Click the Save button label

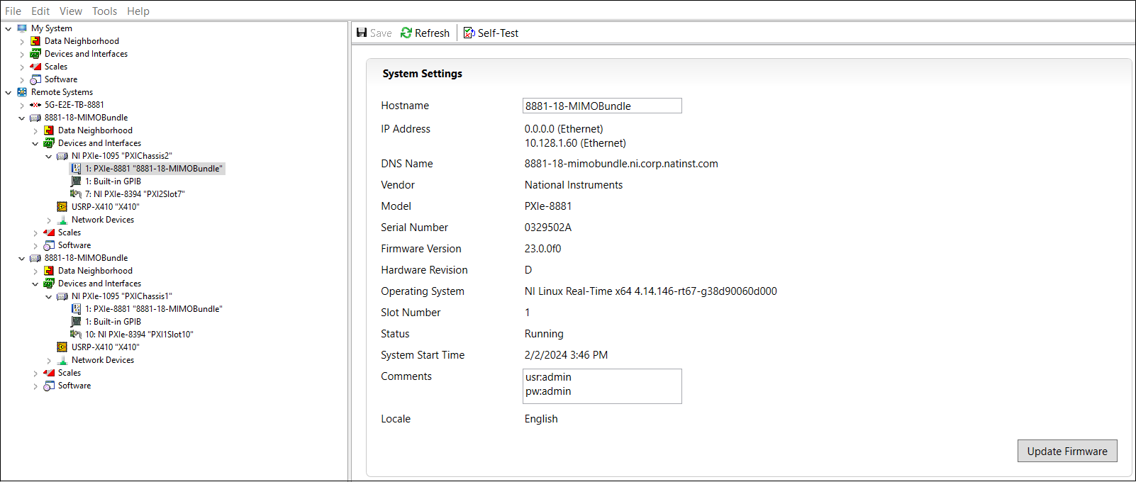point(381,33)
